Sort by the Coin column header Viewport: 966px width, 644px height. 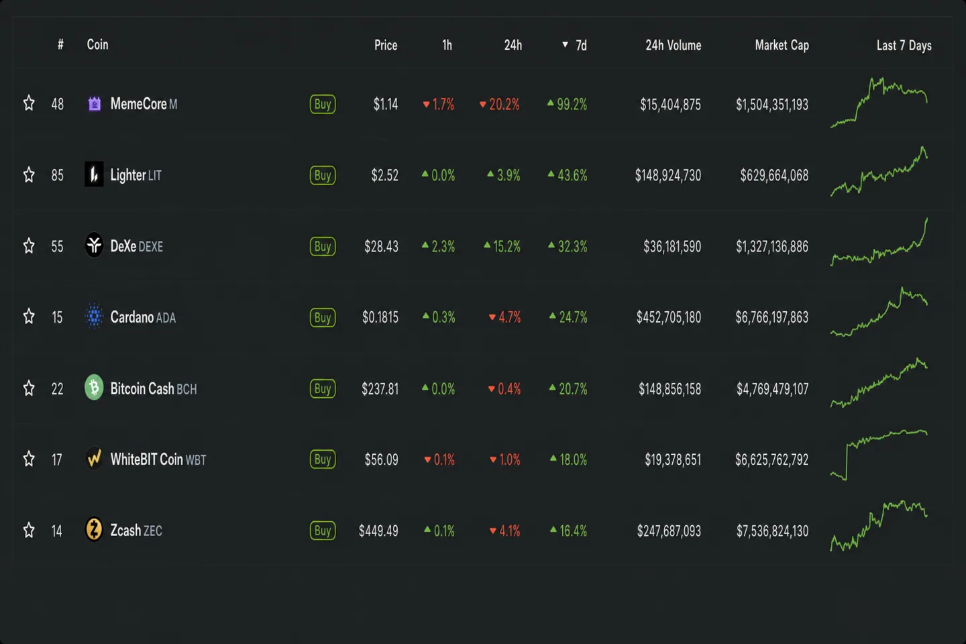(x=97, y=44)
